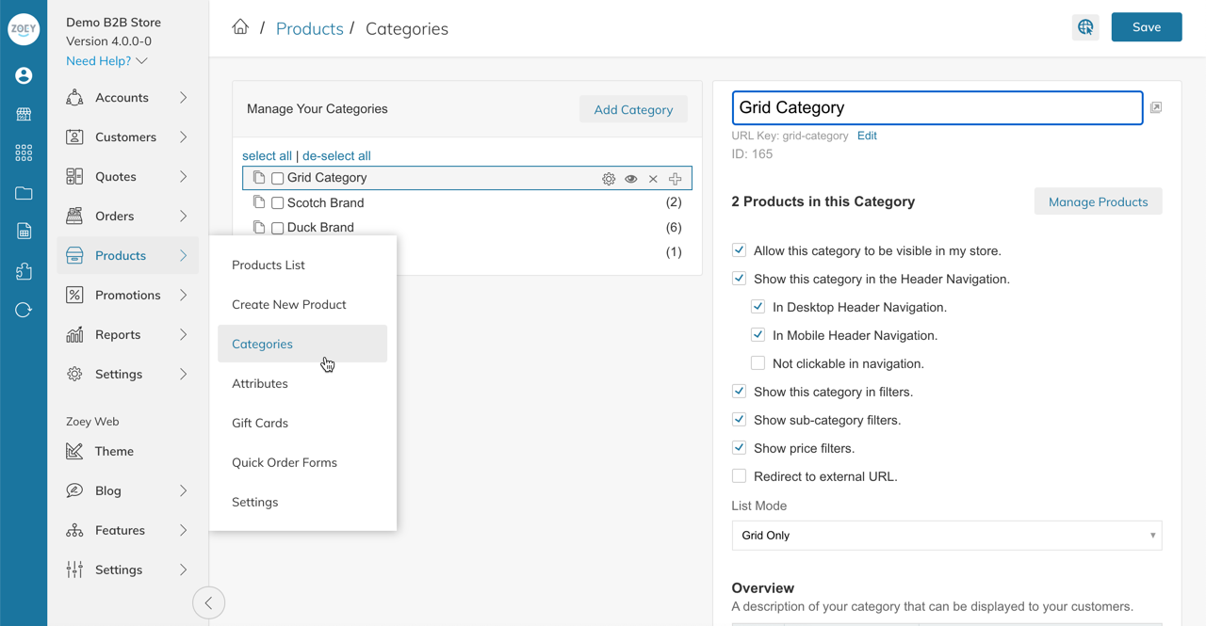The height and width of the screenshot is (626, 1206).
Task: Go to home via house icon
Action: (x=240, y=27)
